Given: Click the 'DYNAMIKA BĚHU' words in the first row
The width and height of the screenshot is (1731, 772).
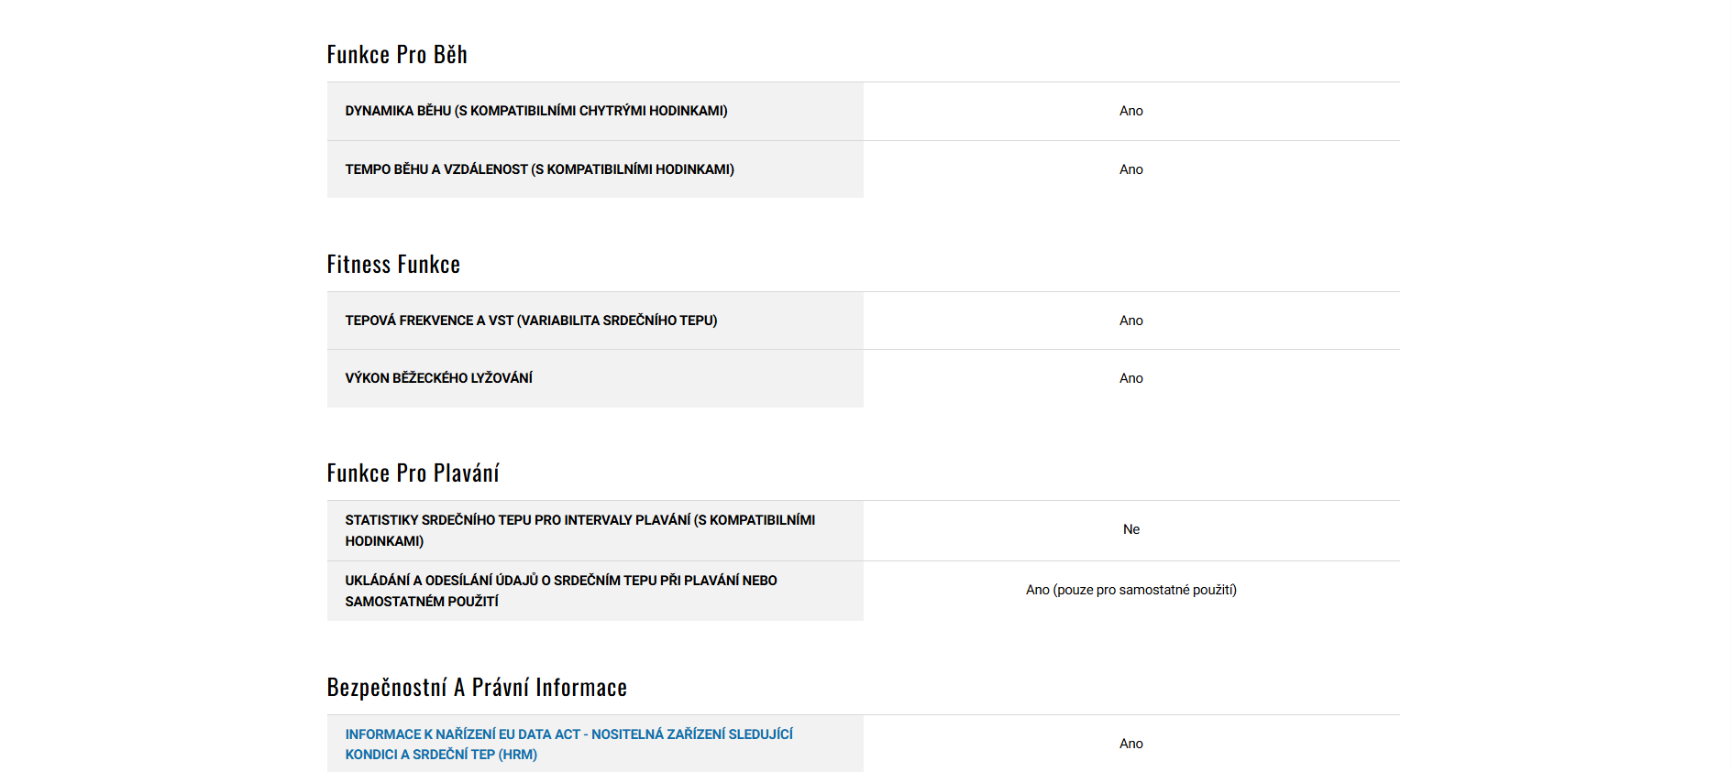Looking at the screenshot, I should pyautogui.click(x=398, y=111).
